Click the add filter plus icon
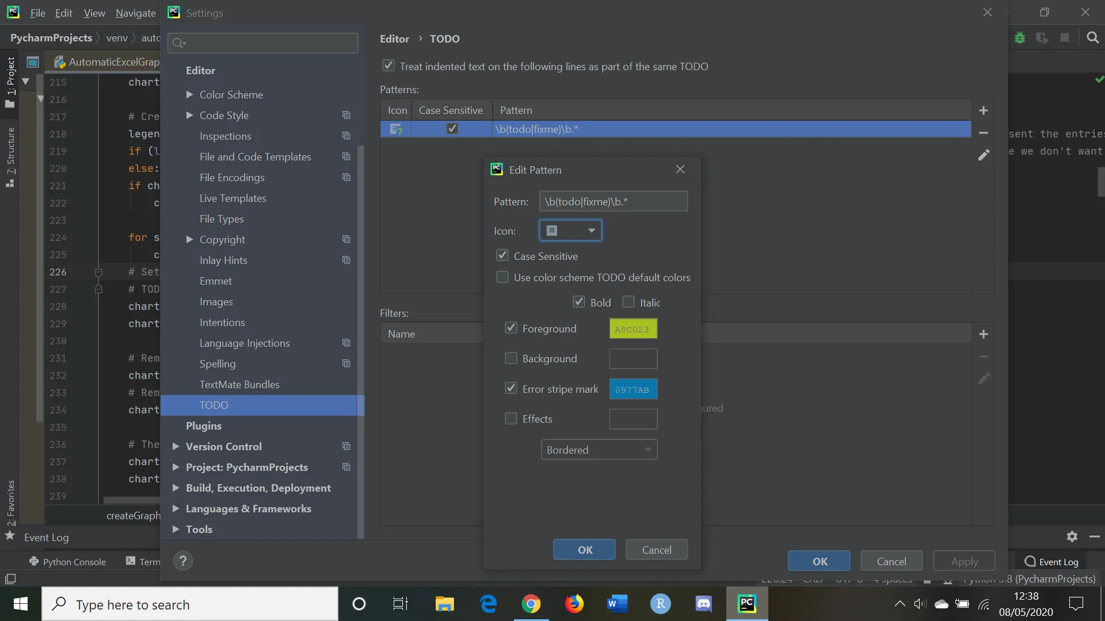The width and height of the screenshot is (1105, 621). [x=983, y=334]
